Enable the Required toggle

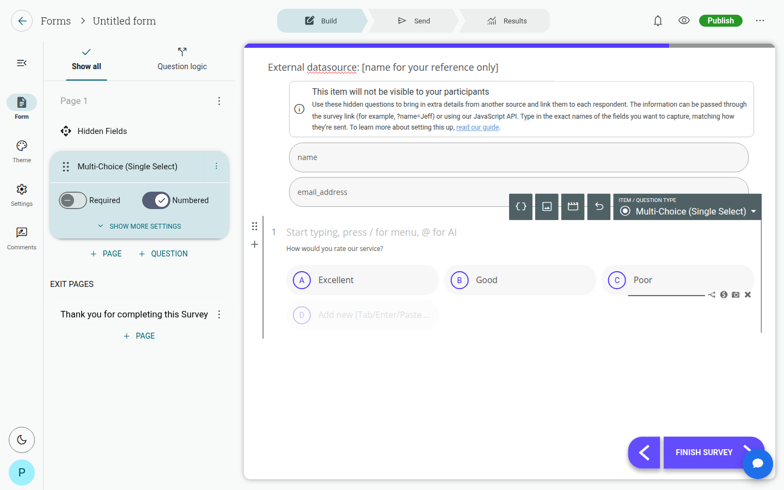pos(73,200)
